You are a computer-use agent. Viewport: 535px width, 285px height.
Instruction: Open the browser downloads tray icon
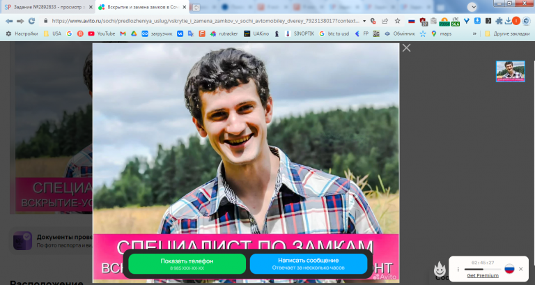pos(508,21)
